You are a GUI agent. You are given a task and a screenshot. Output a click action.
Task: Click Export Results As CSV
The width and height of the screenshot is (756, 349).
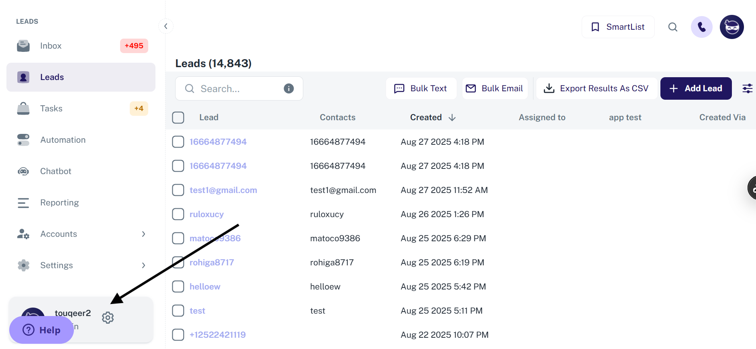[597, 88]
